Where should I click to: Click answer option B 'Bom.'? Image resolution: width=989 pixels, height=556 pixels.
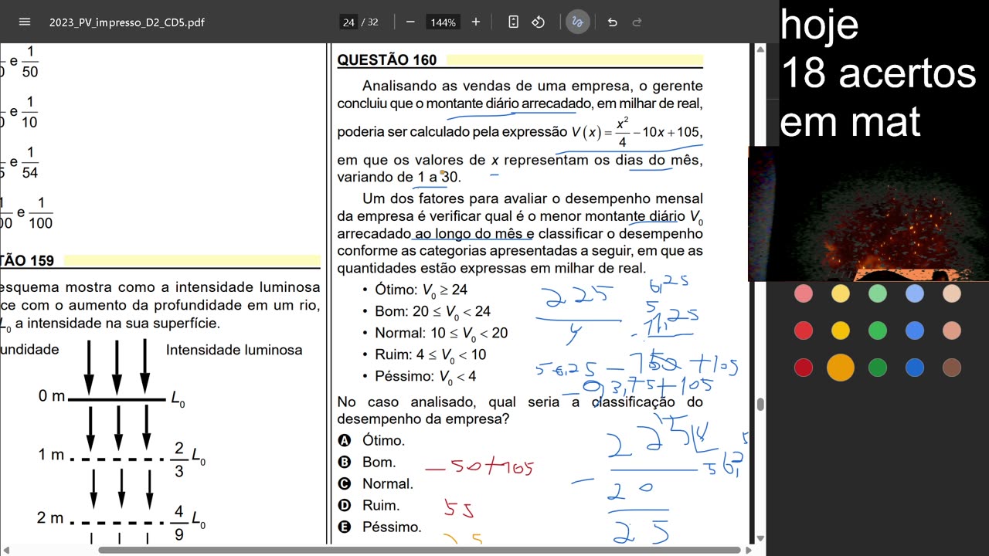[367, 462]
